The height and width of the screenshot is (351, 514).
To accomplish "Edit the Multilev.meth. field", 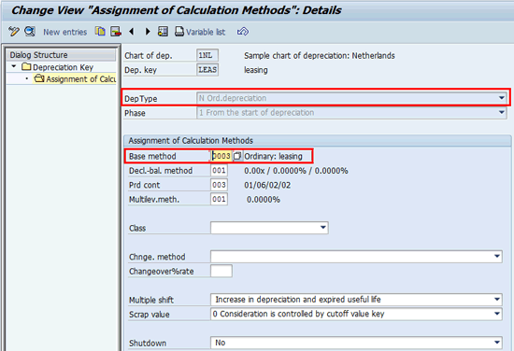I will [x=219, y=200].
